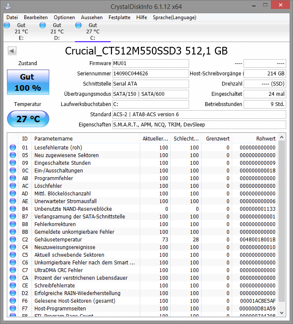The image size is (293, 324).
Task: Click raw value 000000001133
Action: pos(258,209)
